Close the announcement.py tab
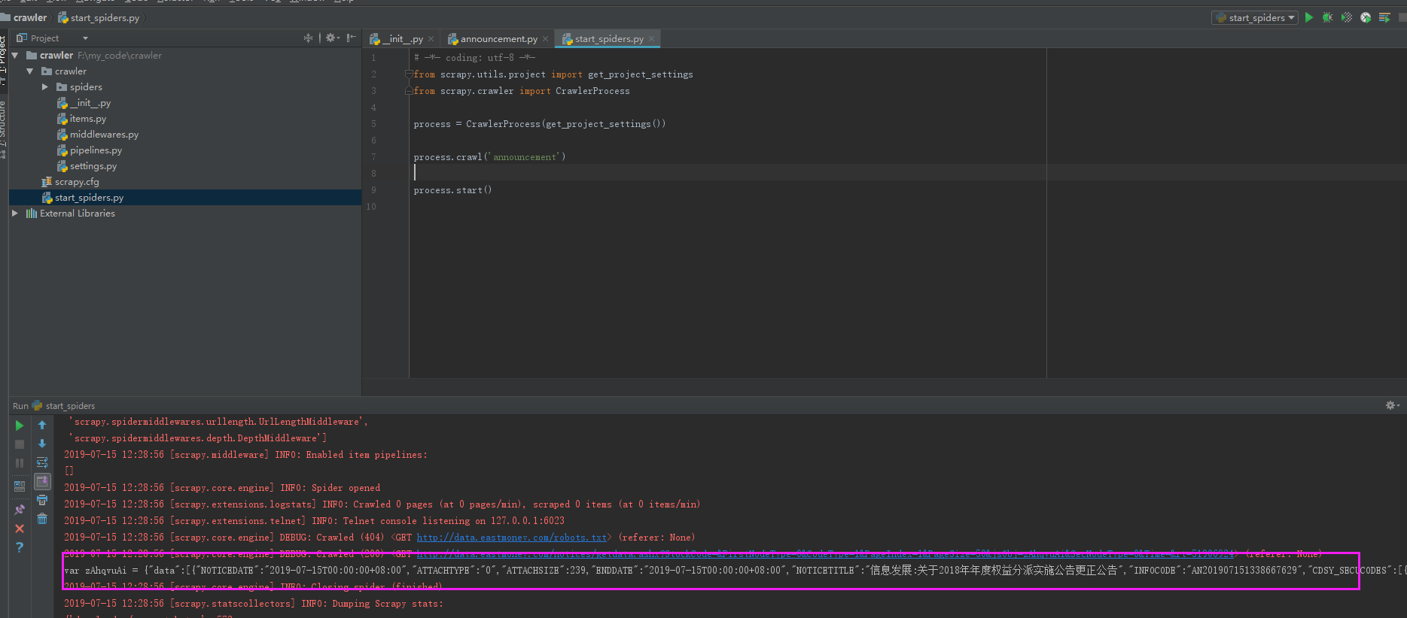Viewport: 1407px width, 618px height. (x=546, y=39)
